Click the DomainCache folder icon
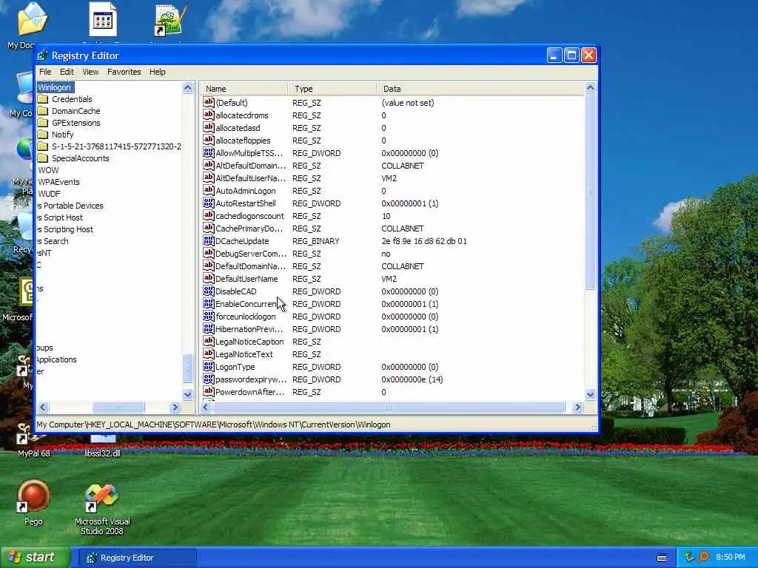This screenshot has height=568, width=758. (43, 111)
